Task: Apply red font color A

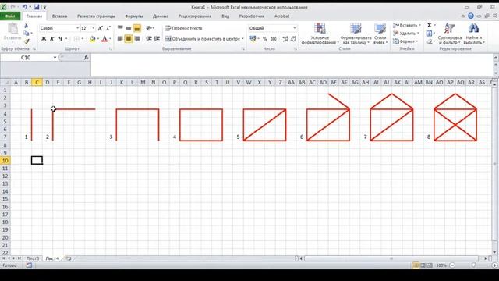Action: (104, 39)
